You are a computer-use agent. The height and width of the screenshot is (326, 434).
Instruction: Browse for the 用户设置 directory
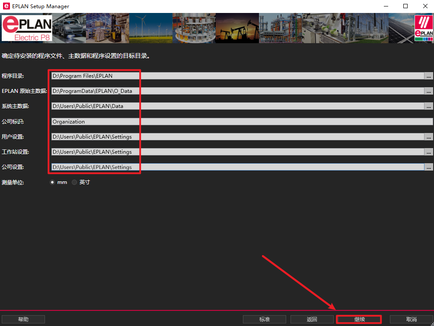pos(428,137)
